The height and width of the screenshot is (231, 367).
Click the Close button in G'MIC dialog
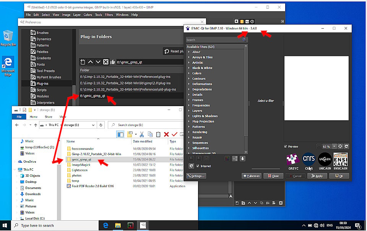click(273, 176)
